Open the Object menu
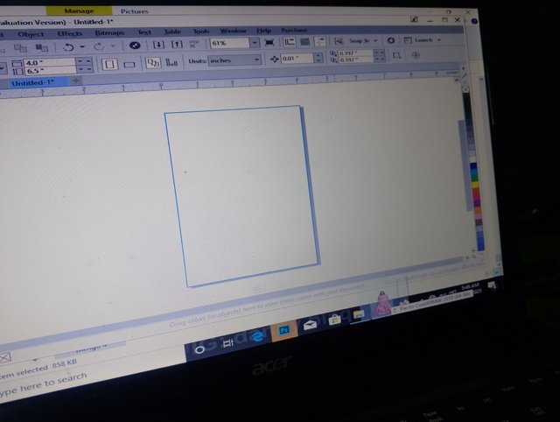 click(31, 34)
